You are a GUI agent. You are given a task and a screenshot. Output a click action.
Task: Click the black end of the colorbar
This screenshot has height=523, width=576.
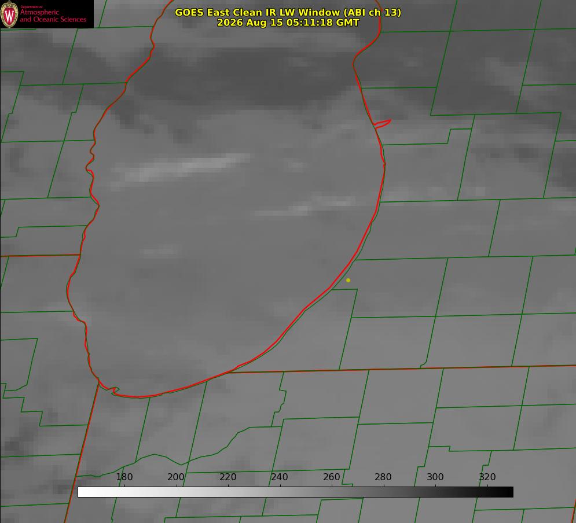pyautogui.click(x=508, y=492)
